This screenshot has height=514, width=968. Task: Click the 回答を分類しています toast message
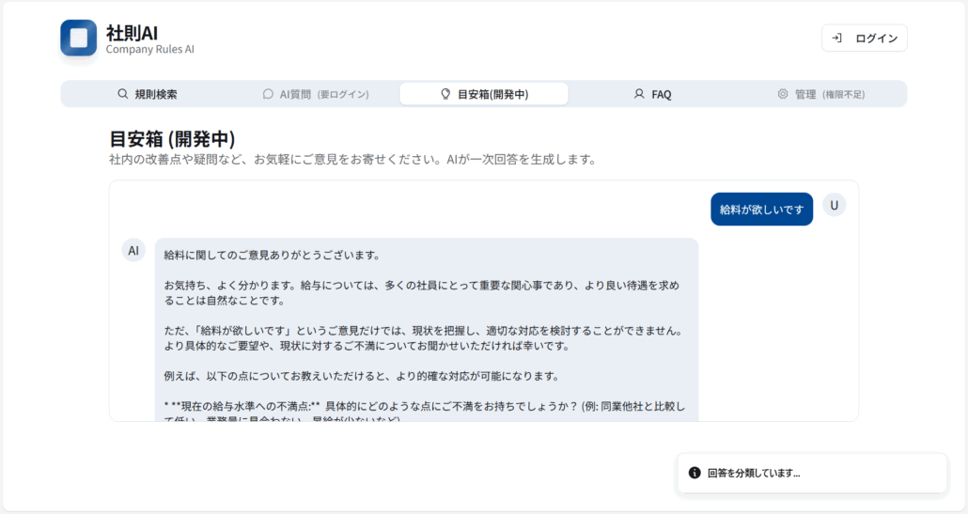click(754, 473)
